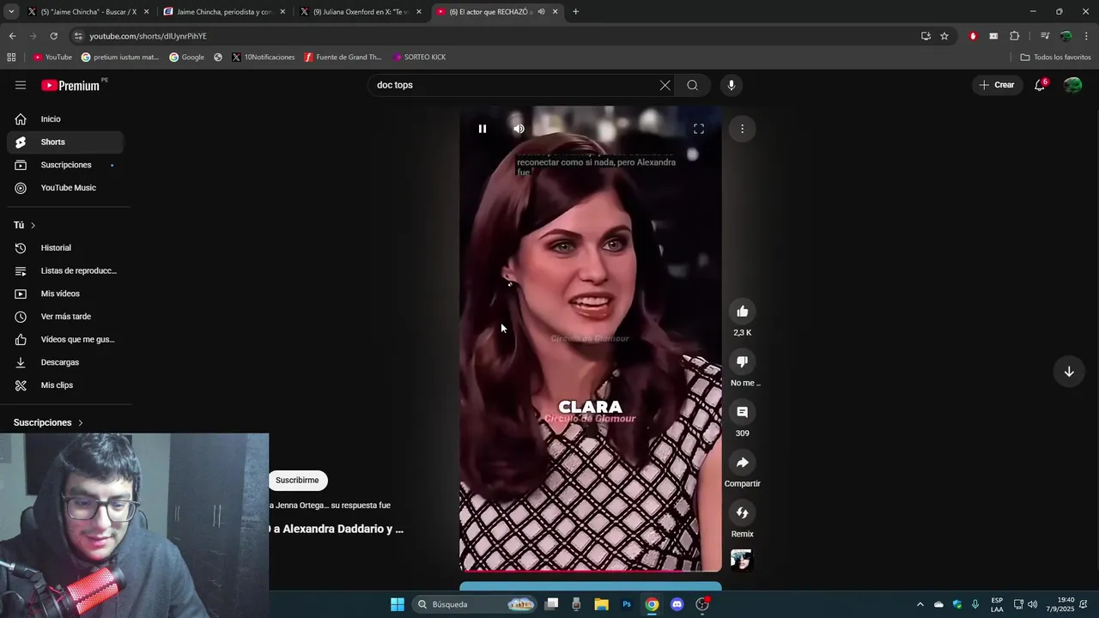Open Windows Start menu
The height and width of the screenshot is (618, 1099).
397,604
